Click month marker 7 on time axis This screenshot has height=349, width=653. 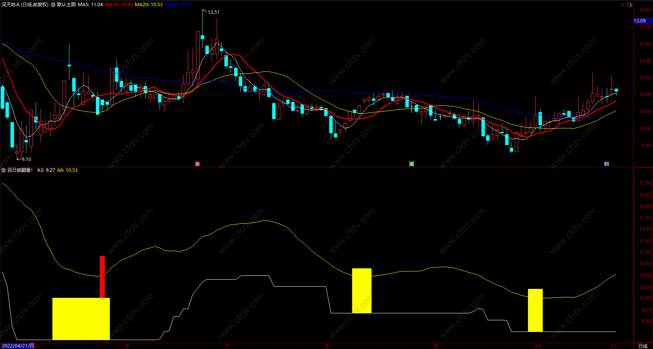tap(228, 346)
